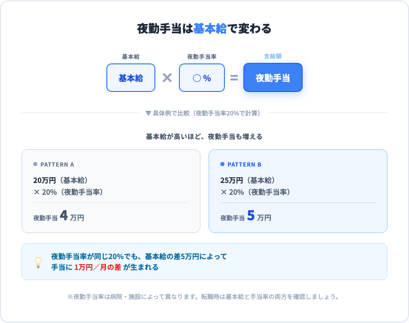Click 20万円（基本給）in Pattern A

(60, 180)
